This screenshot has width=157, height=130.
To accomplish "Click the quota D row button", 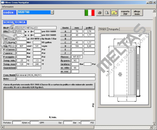I will coord(65,46).
